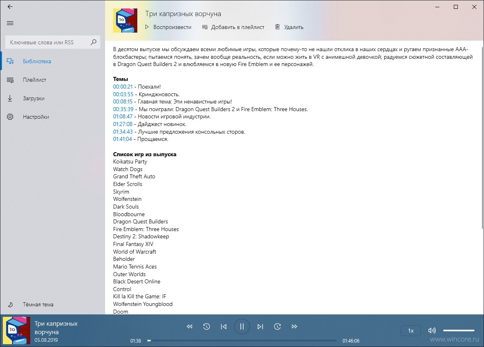This screenshot has height=347, width=484.
Task: Click the 'Dark Souls' list entry
Action: [126, 207]
